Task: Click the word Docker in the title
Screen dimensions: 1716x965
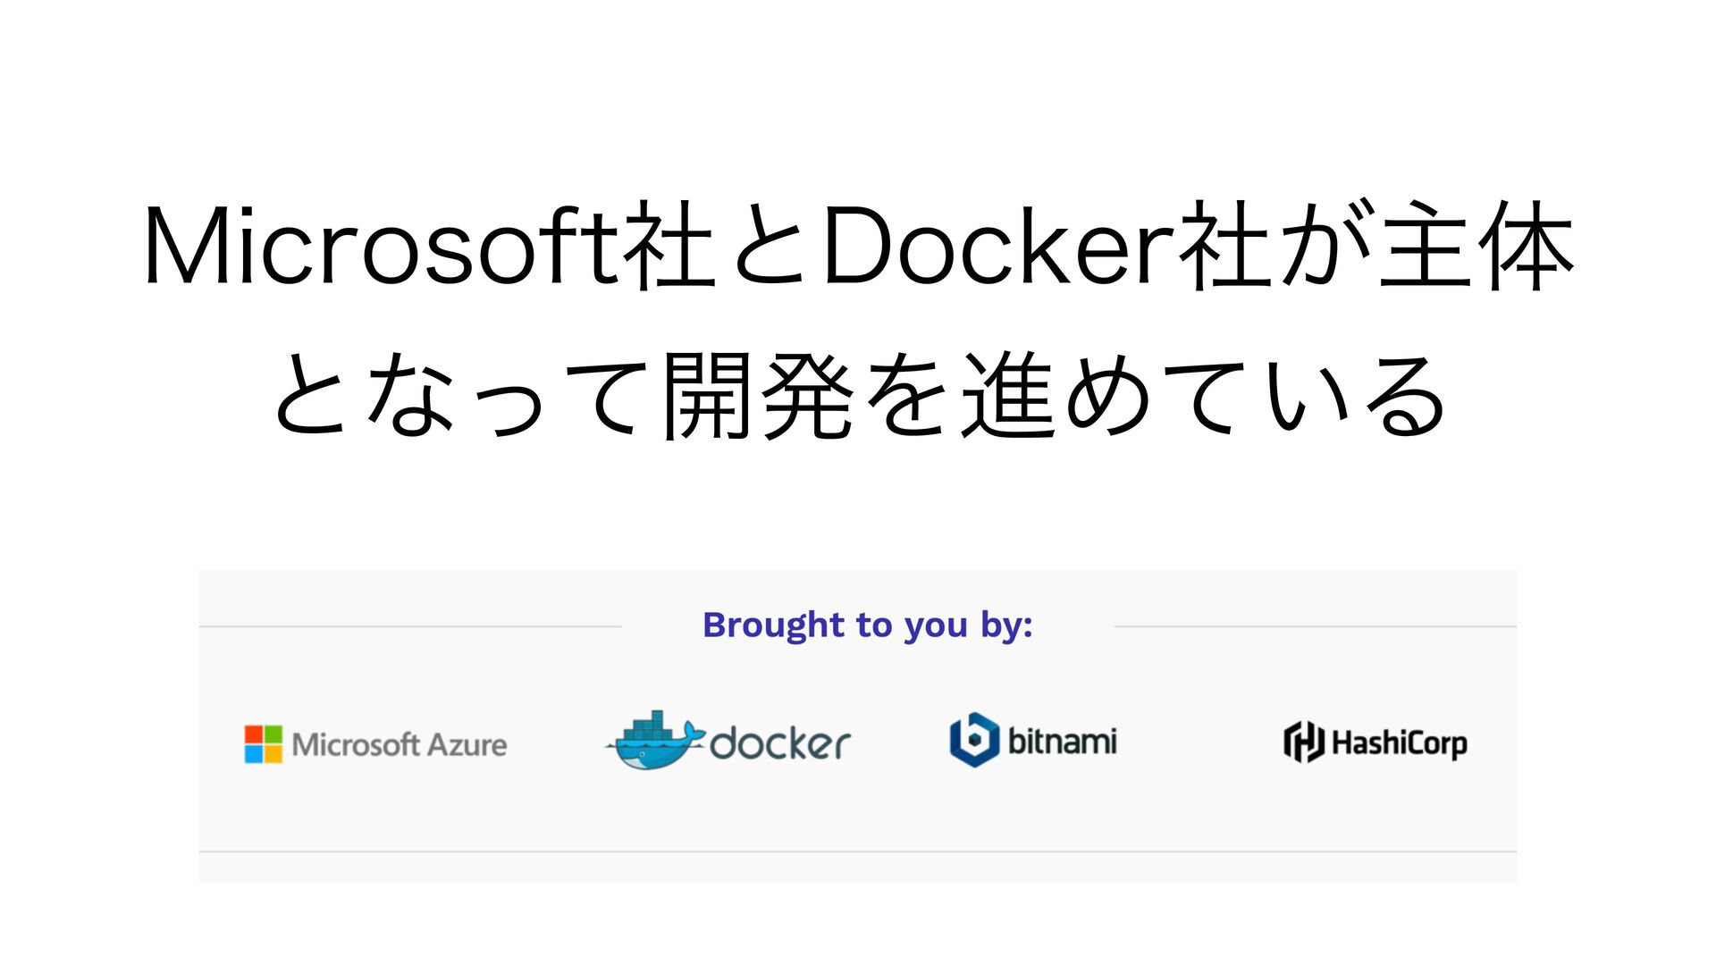Action: [997, 246]
